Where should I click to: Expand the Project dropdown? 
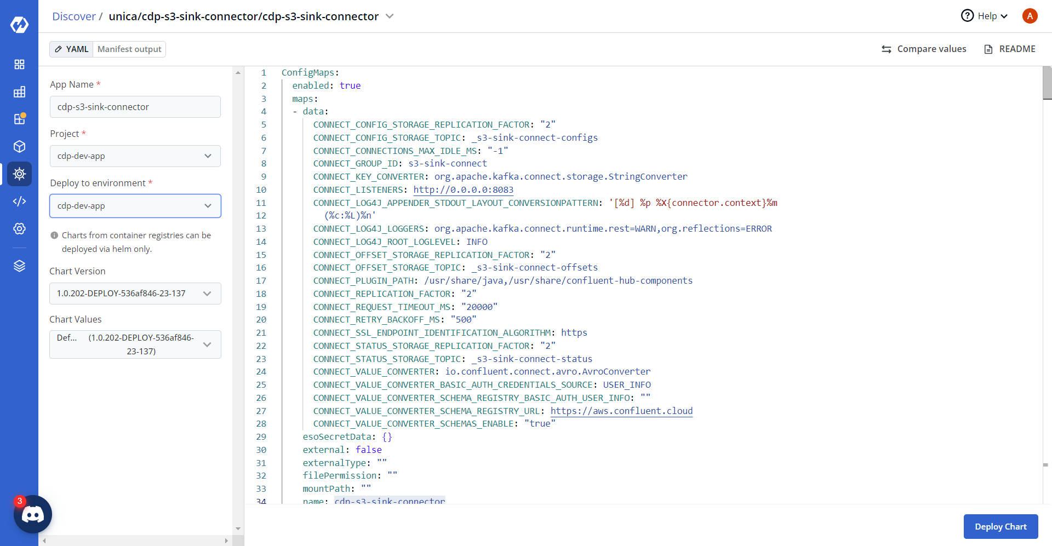[x=135, y=156]
